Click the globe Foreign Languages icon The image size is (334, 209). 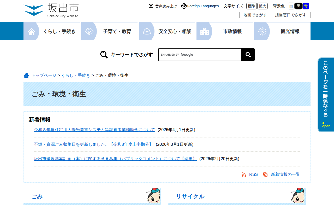click(x=184, y=6)
